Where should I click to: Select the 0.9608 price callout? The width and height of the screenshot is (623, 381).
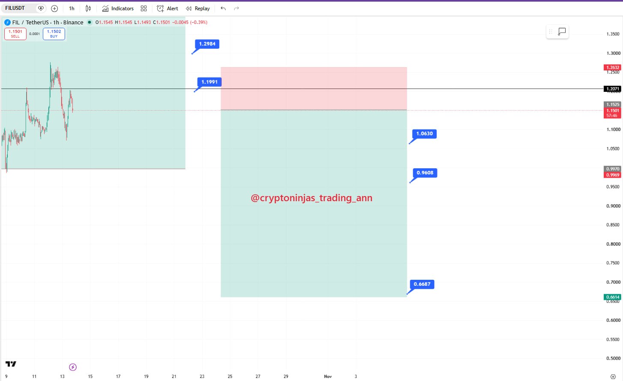pos(425,173)
